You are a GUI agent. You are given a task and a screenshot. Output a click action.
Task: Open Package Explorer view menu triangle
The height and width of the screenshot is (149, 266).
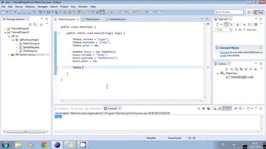click(x=47, y=24)
